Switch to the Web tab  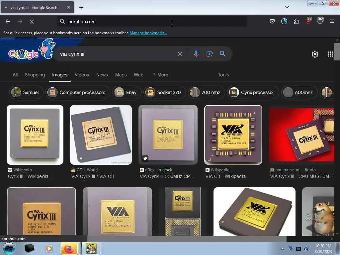tap(138, 75)
